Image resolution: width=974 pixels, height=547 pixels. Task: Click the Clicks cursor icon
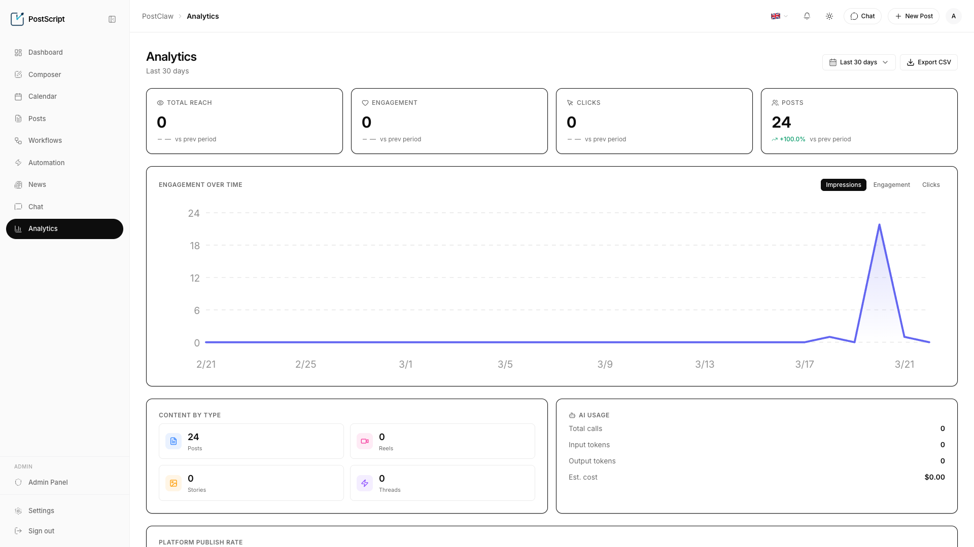pyautogui.click(x=570, y=103)
